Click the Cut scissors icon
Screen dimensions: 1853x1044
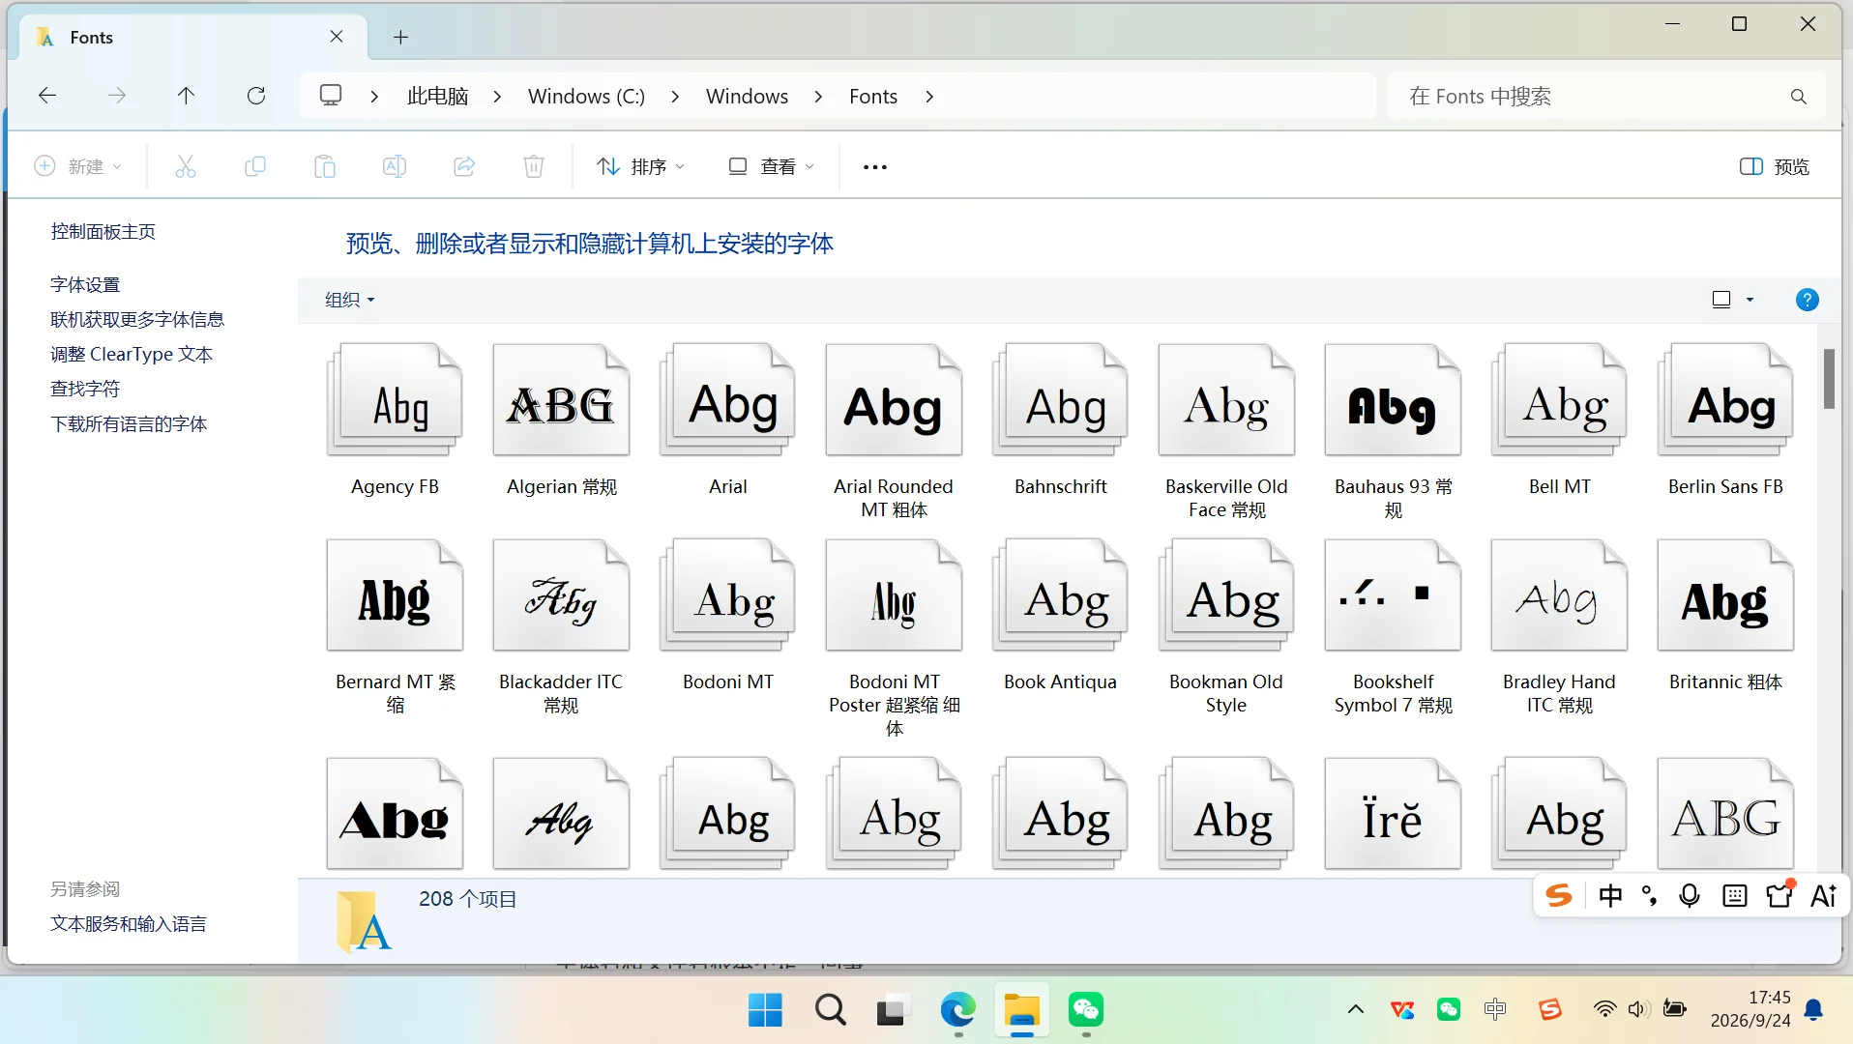click(186, 167)
